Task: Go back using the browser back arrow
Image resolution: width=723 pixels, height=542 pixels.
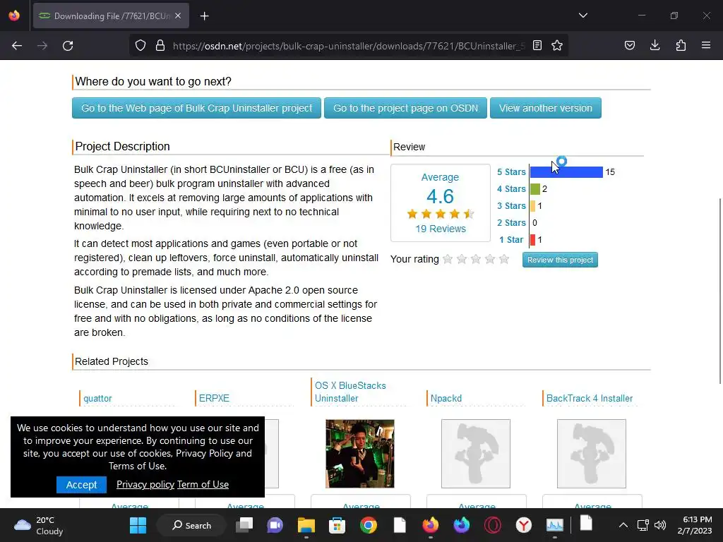Action: coord(17,46)
